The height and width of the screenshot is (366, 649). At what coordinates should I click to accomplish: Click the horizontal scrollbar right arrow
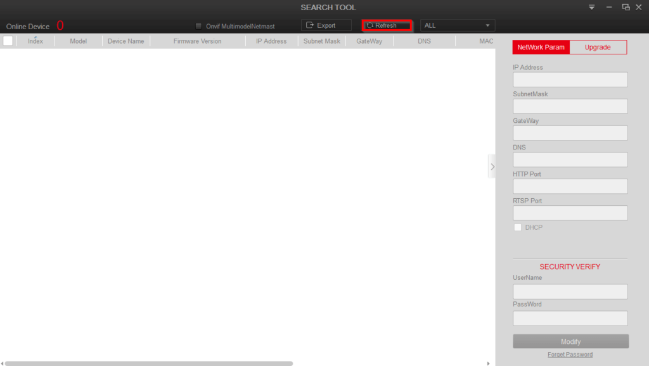(488, 363)
